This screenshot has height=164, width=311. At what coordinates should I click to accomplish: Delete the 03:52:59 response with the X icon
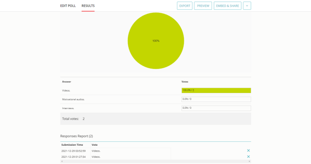click(x=248, y=151)
